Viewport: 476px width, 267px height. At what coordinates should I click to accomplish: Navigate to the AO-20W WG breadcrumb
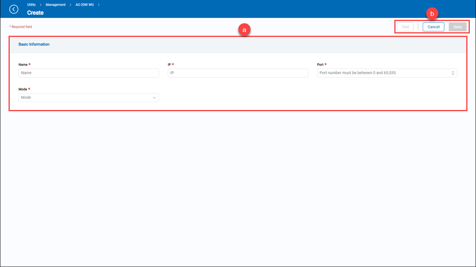tap(85, 5)
